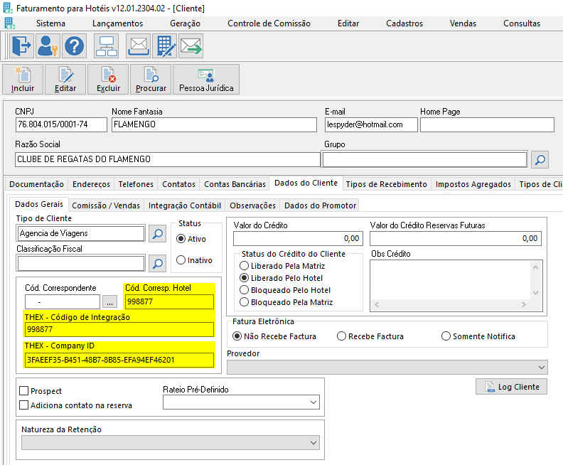
Task: Open the Dados do Promotor subtab
Action: [x=320, y=205]
